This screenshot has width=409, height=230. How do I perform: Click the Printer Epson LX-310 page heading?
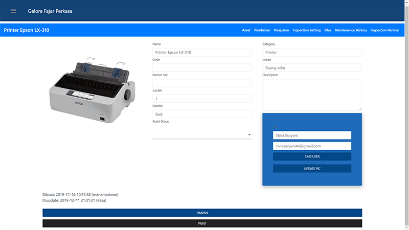[27, 30]
